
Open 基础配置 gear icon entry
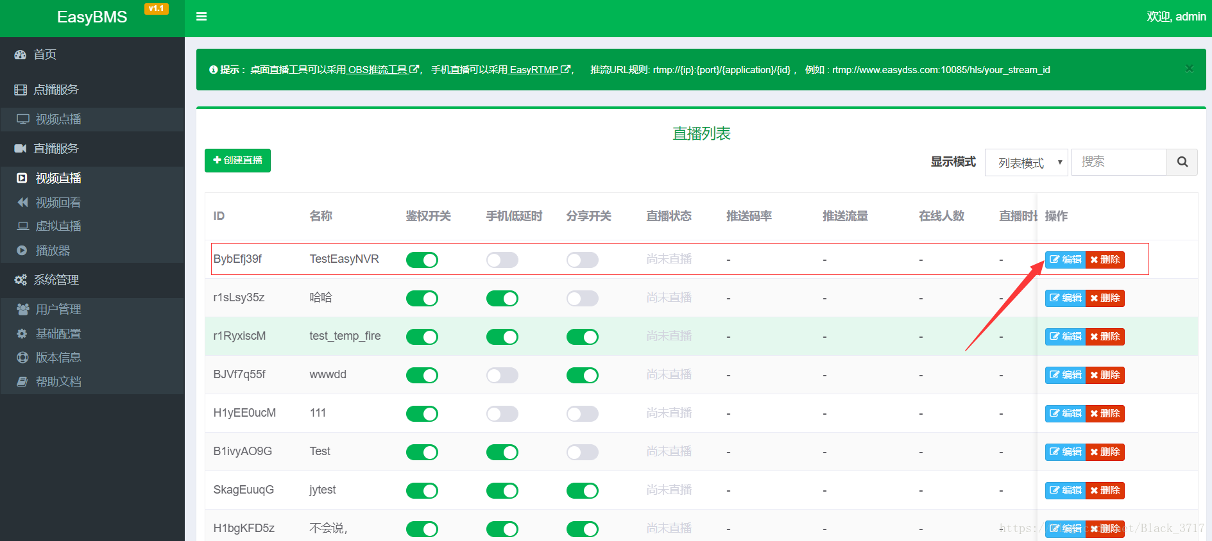point(22,334)
